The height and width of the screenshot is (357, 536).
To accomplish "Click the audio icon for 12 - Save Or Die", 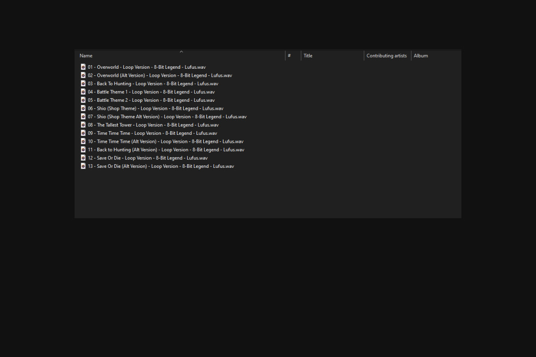I will point(83,158).
